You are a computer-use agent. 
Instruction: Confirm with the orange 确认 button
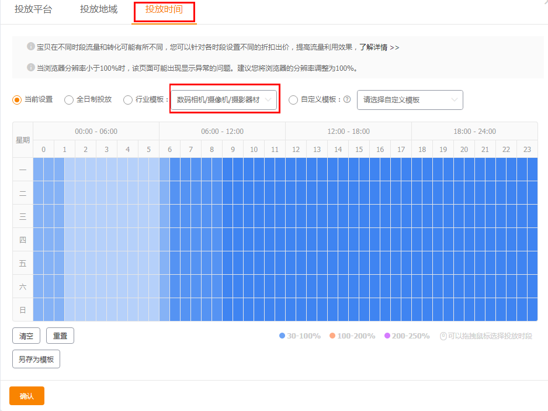[27, 396]
